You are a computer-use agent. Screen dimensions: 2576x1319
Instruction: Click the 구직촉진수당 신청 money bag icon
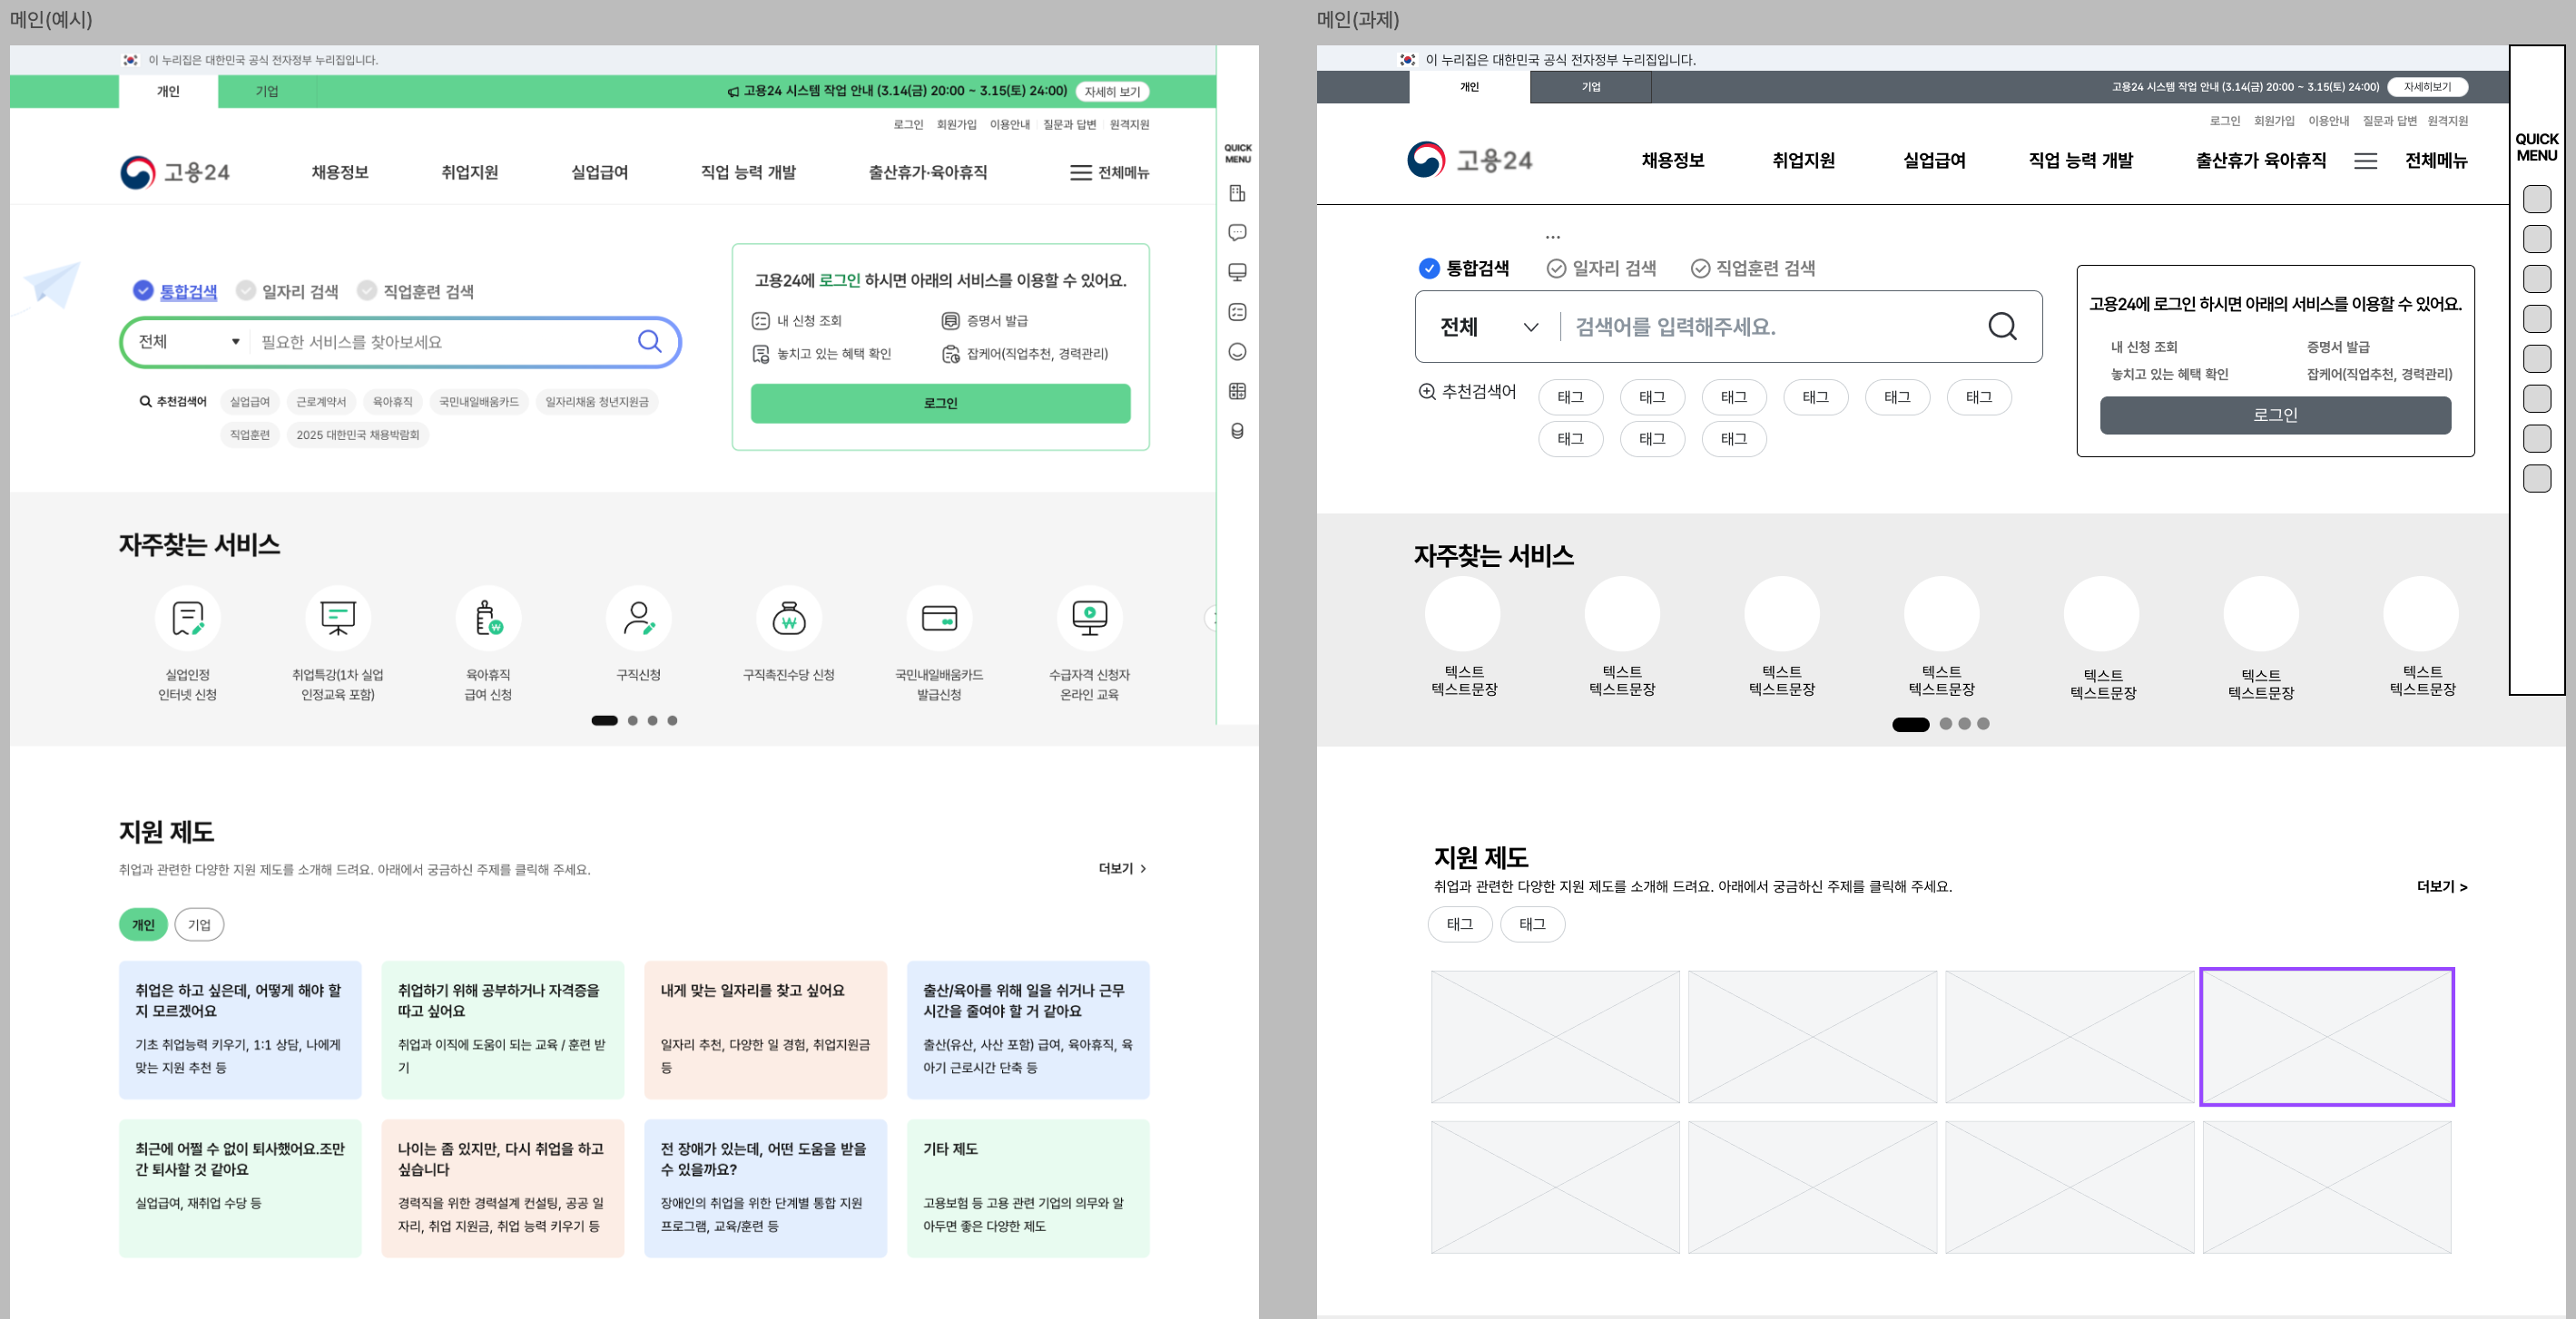pos(789,619)
